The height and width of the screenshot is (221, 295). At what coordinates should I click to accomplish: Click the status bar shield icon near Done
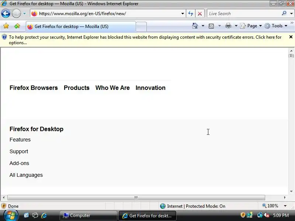pyautogui.click(x=4, y=206)
